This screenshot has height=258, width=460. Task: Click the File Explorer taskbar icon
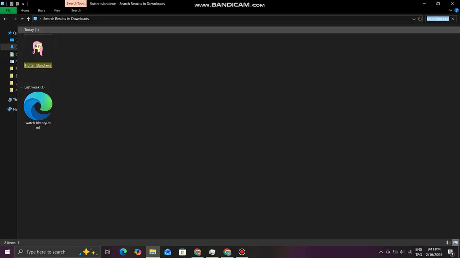tap(153, 252)
